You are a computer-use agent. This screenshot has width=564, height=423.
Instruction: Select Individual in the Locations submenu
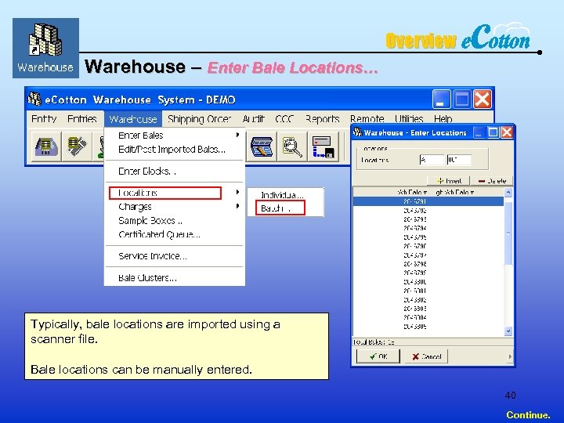[286, 195]
